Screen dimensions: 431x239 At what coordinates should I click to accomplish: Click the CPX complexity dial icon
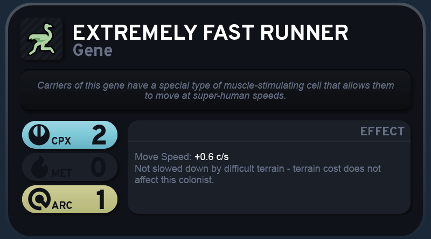coord(39,135)
